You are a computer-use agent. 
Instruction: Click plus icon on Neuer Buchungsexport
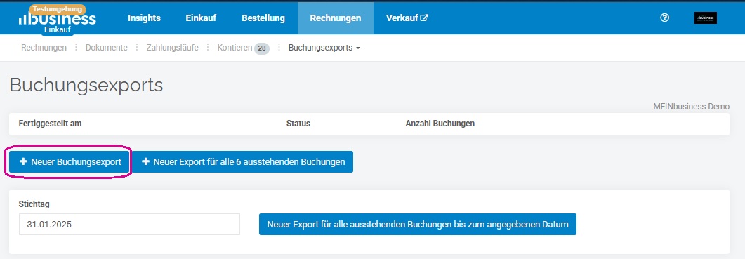(x=22, y=161)
